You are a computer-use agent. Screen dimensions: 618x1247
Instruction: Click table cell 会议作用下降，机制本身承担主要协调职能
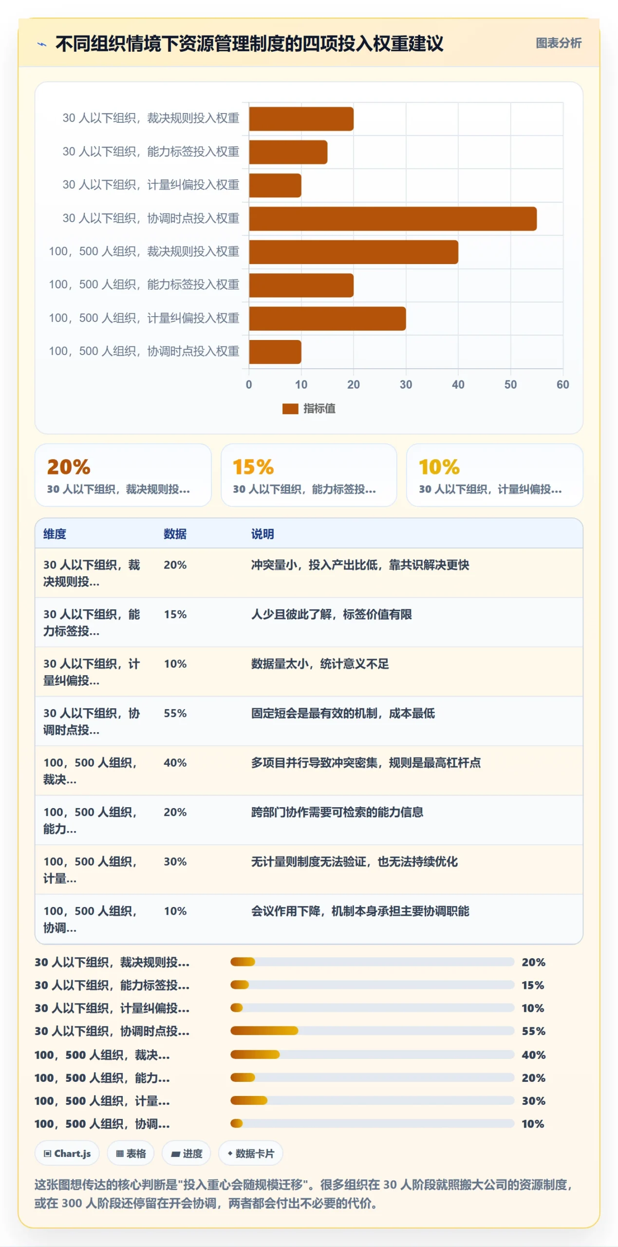point(360,911)
